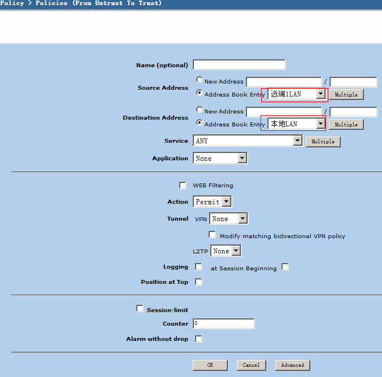
Task: Enable the Session-limit checkbox
Action: pos(140,309)
